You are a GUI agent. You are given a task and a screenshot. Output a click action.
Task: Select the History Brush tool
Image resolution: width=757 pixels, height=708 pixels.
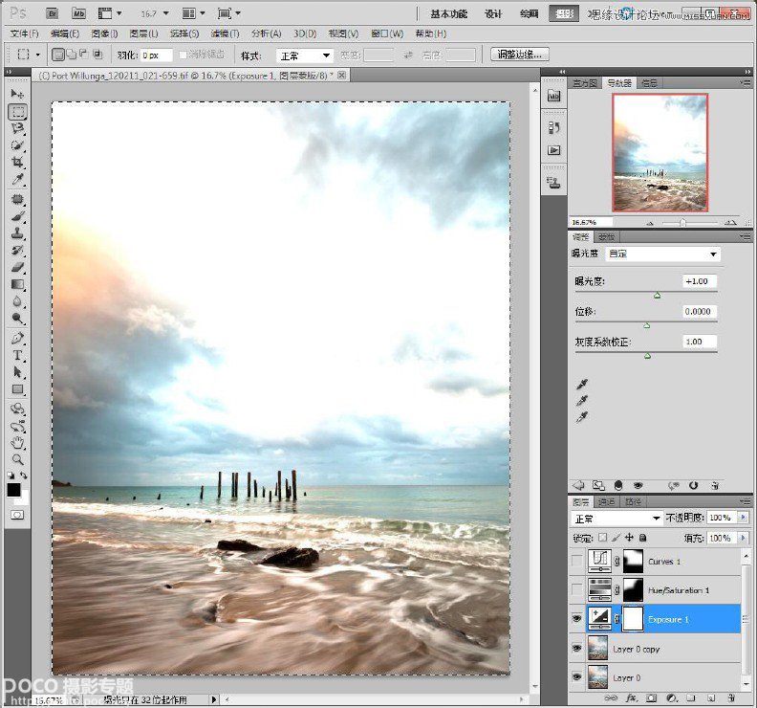tap(17, 251)
